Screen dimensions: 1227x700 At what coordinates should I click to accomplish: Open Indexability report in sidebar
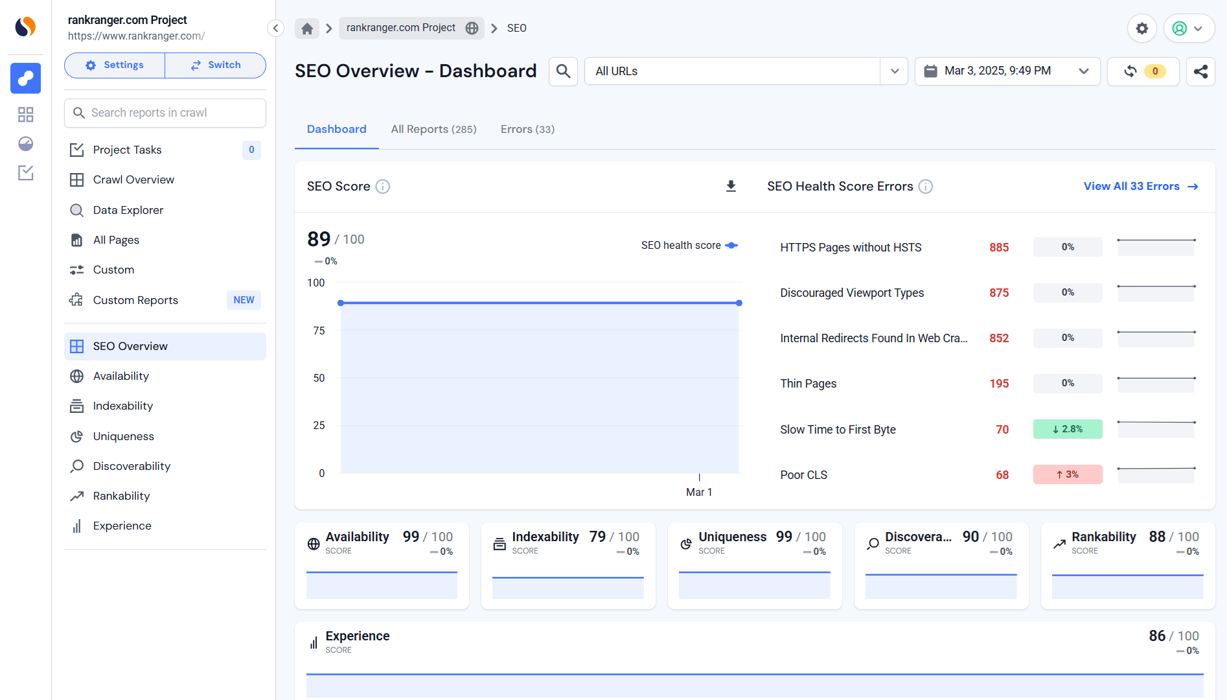coord(165,406)
